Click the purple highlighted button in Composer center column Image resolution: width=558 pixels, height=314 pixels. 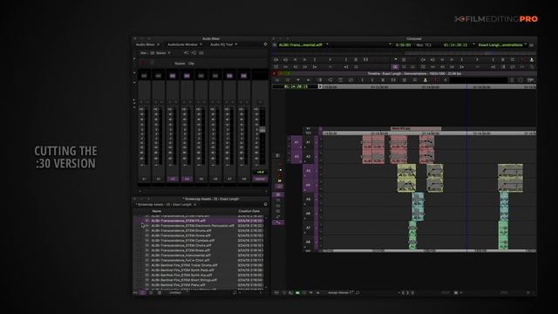coord(395,66)
